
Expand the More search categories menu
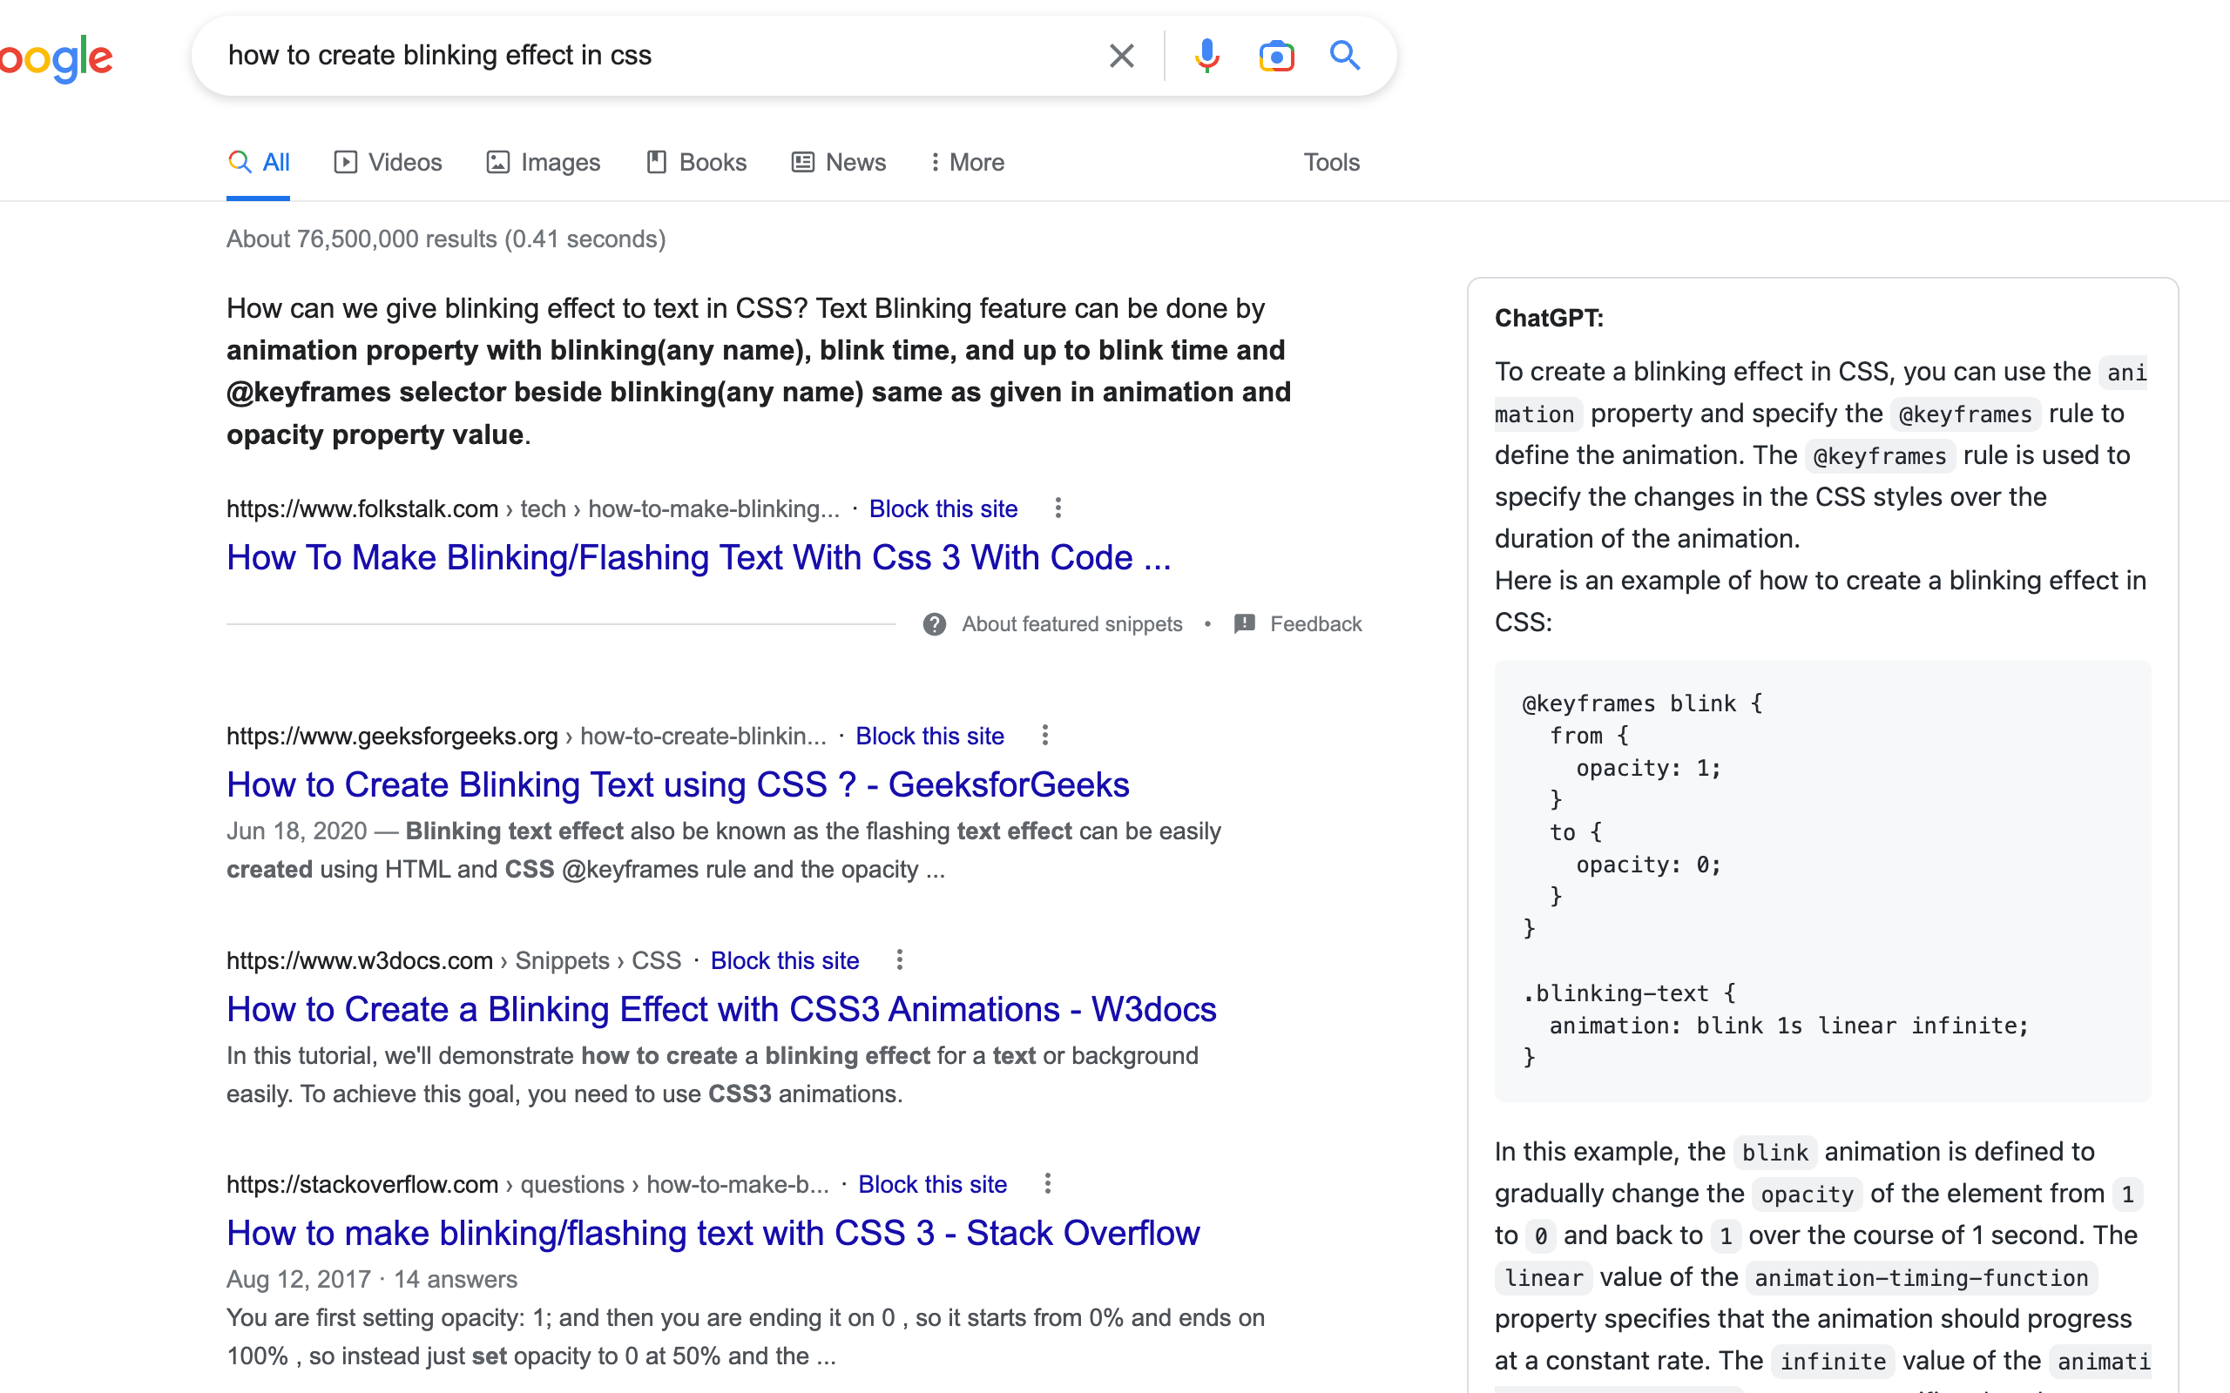click(x=967, y=162)
